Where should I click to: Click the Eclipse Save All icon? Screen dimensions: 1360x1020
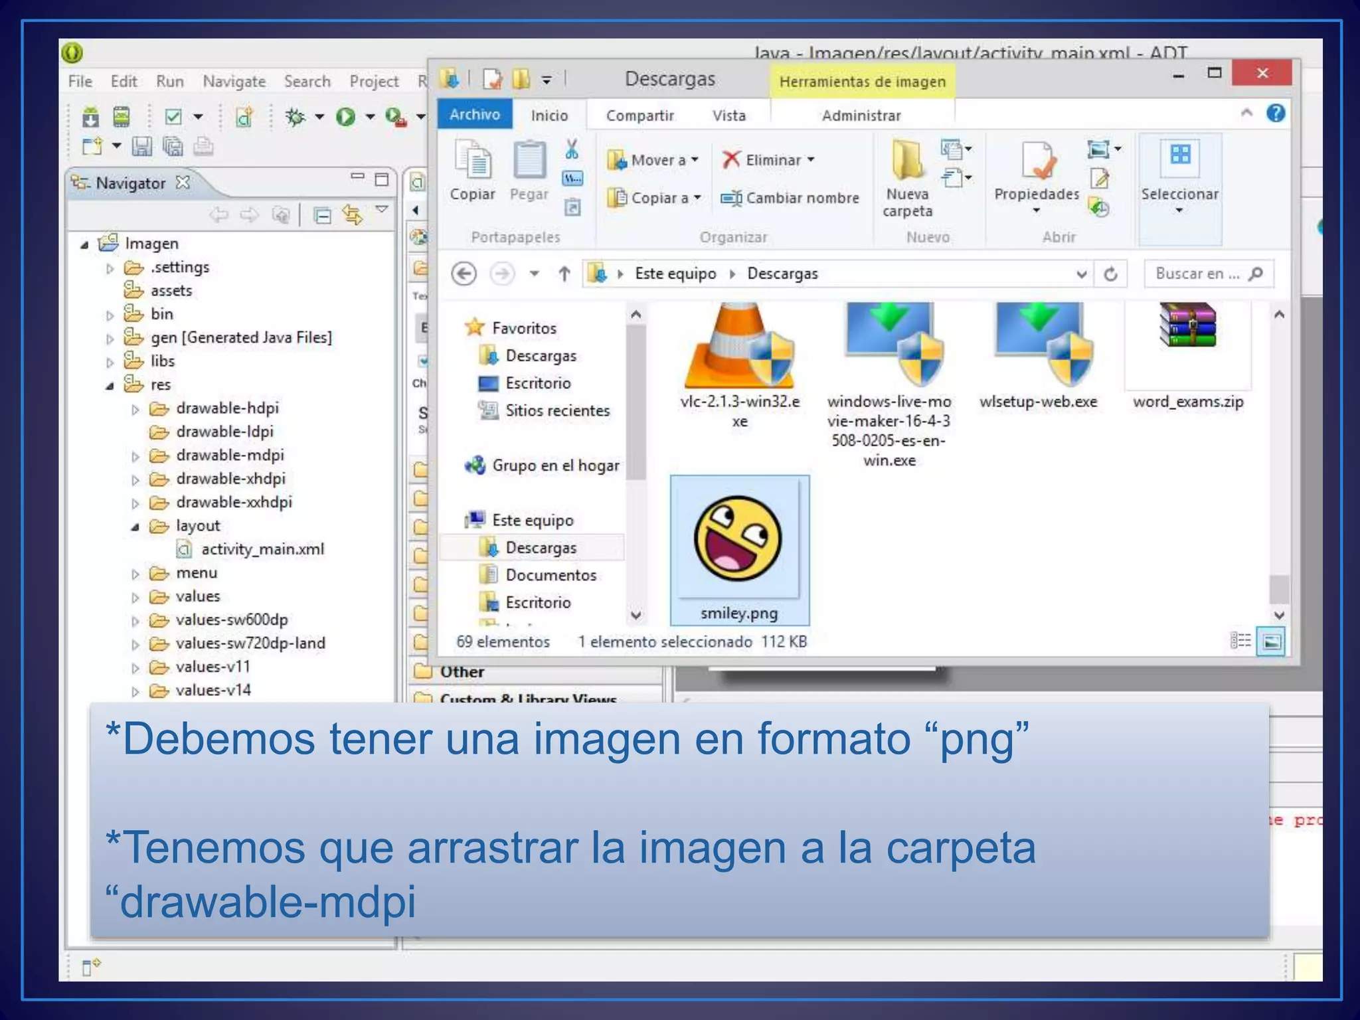point(173,146)
